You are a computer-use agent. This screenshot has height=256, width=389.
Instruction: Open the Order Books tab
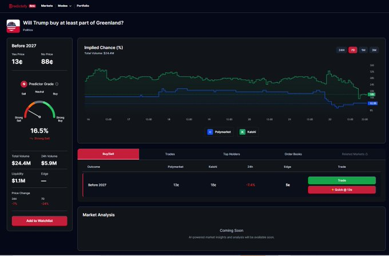pos(293,154)
